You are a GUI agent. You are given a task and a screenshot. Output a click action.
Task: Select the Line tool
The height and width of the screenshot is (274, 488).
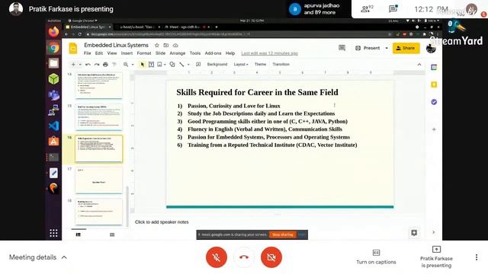pos(181,64)
